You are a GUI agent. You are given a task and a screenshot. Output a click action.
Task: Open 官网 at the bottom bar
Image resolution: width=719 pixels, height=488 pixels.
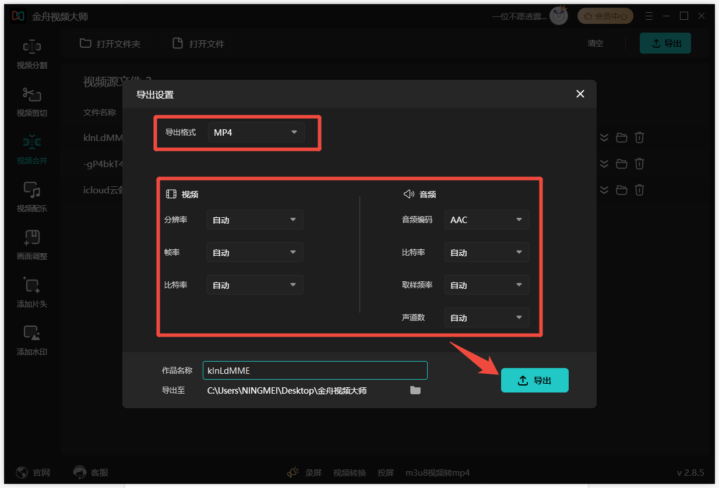33,472
